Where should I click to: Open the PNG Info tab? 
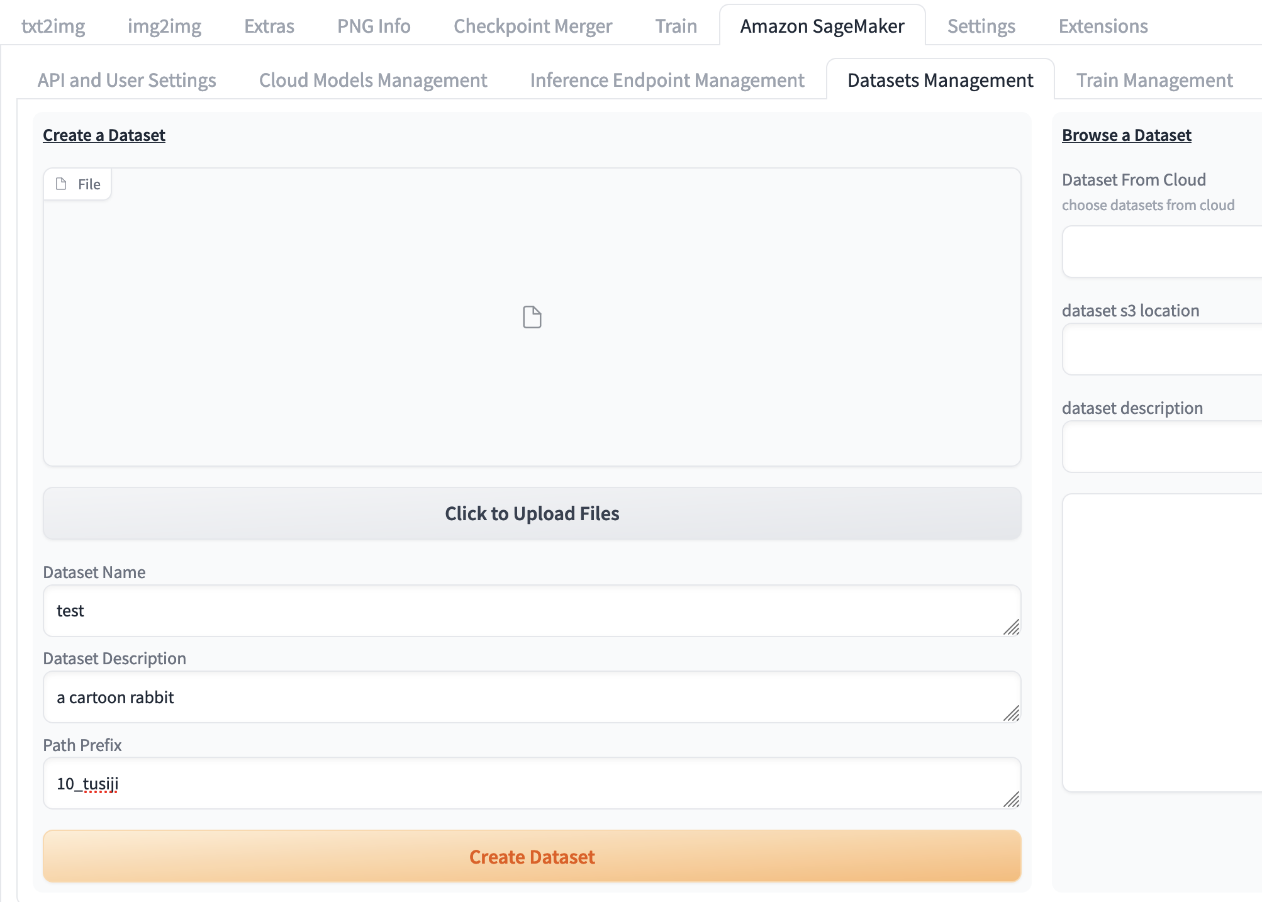tap(374, 26)
